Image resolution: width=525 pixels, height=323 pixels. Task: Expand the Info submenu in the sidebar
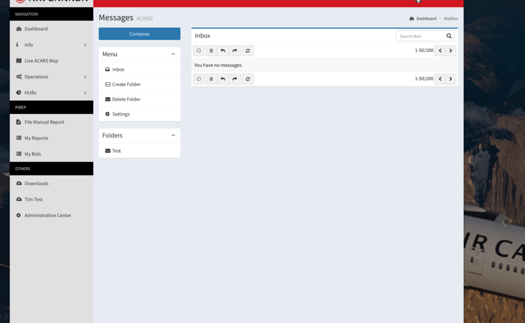click(x=51, y=45)
